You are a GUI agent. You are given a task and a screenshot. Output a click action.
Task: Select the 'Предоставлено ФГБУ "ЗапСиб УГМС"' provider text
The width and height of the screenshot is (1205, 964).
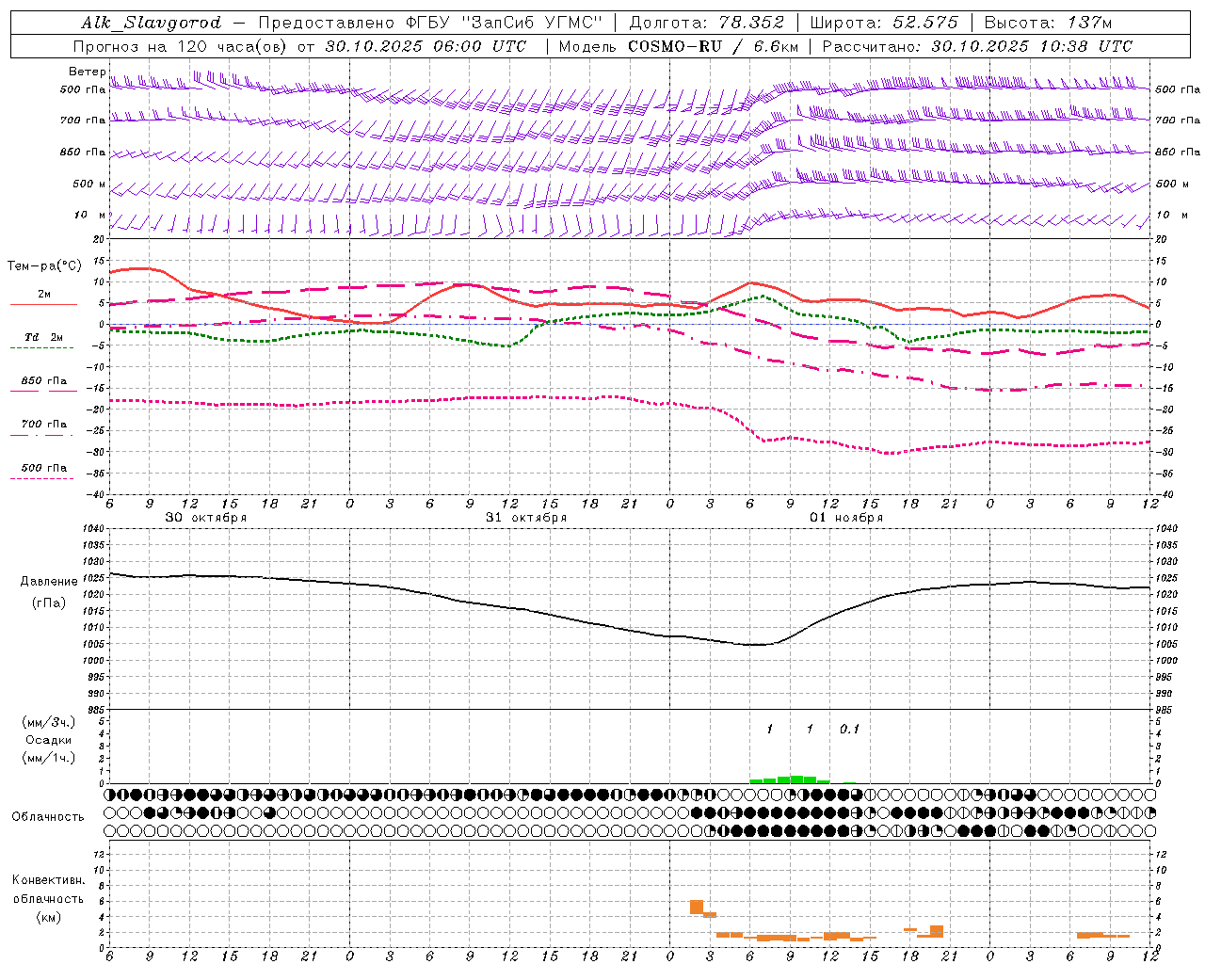pos(429,23)
